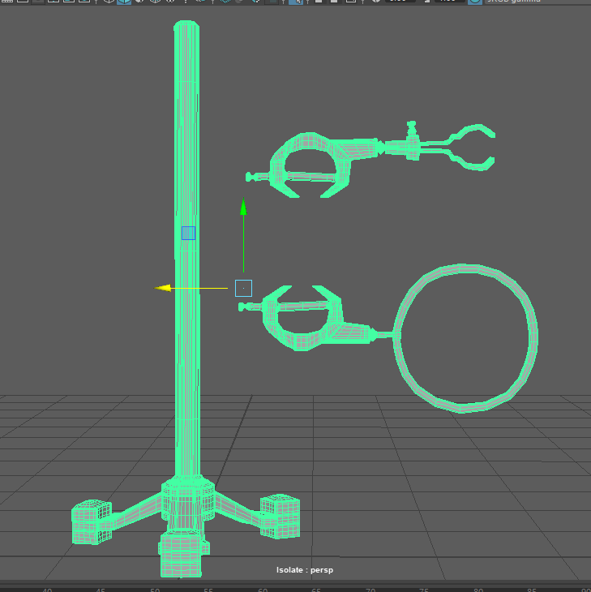
Task: Click frame 70 on the timeline
Action: tap(370, 590)
